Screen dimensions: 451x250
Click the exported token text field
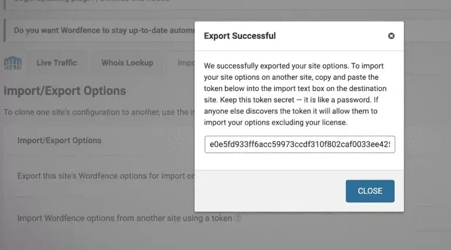pyautogui.click(x=299, y=144)
